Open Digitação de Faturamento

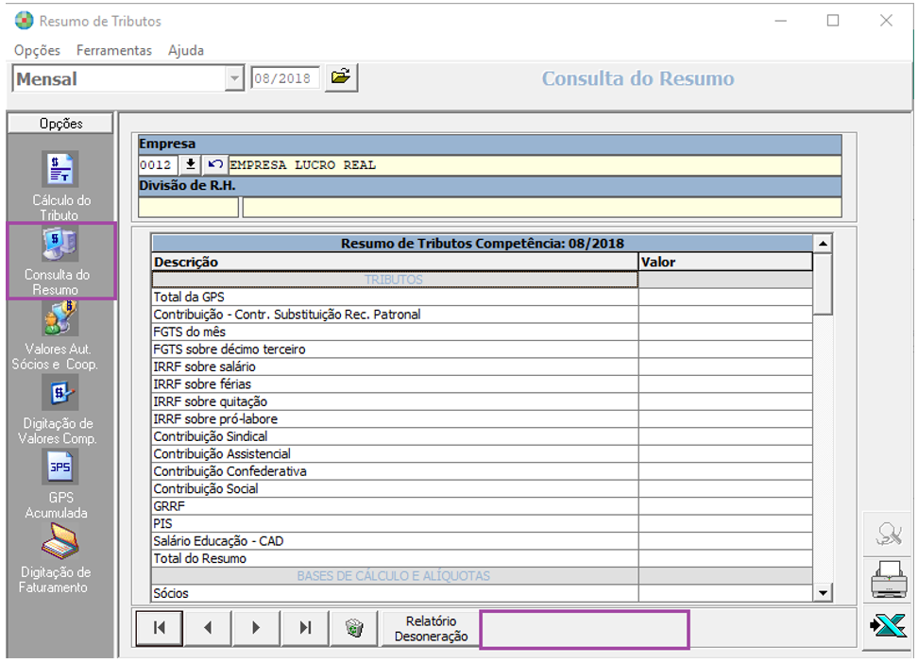click(x=58, y=557)
